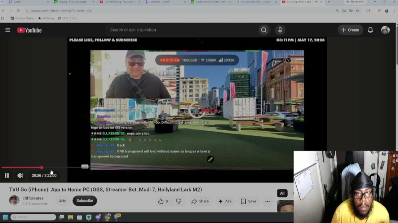
Task: Open the cliffcreates channel name link
Action: [33, 198]
